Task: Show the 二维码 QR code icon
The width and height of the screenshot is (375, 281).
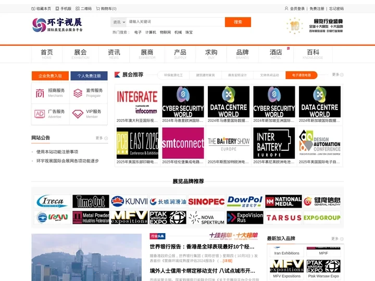Action: 78,9
